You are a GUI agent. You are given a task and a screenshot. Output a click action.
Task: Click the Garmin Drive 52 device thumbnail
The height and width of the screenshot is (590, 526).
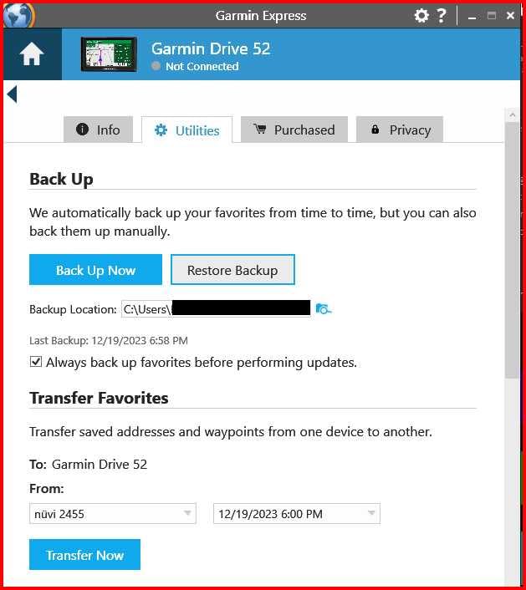(109, 54)
